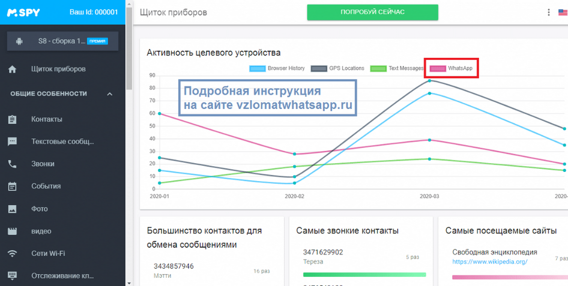This screenshot has height=286, width=568.
Task: Open Отслеживание клавиатуры in the sidebar
Action: 62,276
